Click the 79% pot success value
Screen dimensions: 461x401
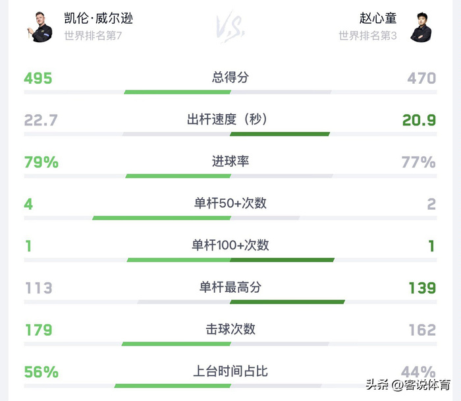(41, 162)
